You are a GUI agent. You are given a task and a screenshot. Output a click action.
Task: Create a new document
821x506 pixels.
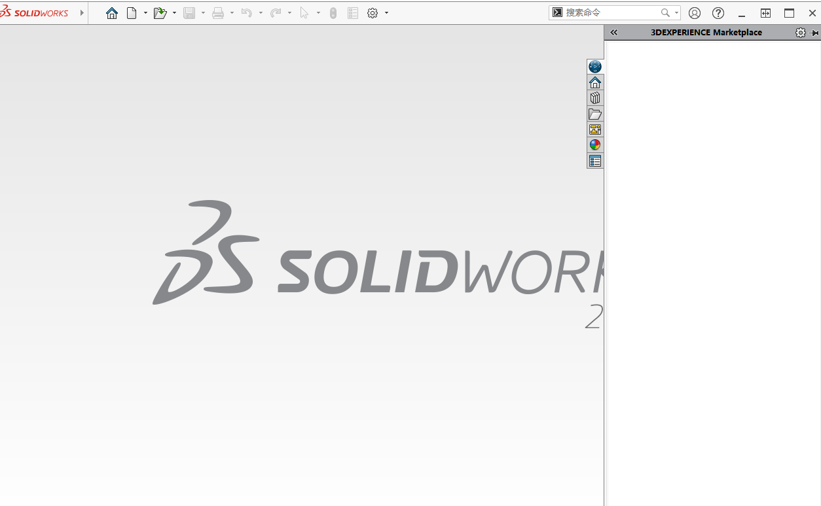132,13
